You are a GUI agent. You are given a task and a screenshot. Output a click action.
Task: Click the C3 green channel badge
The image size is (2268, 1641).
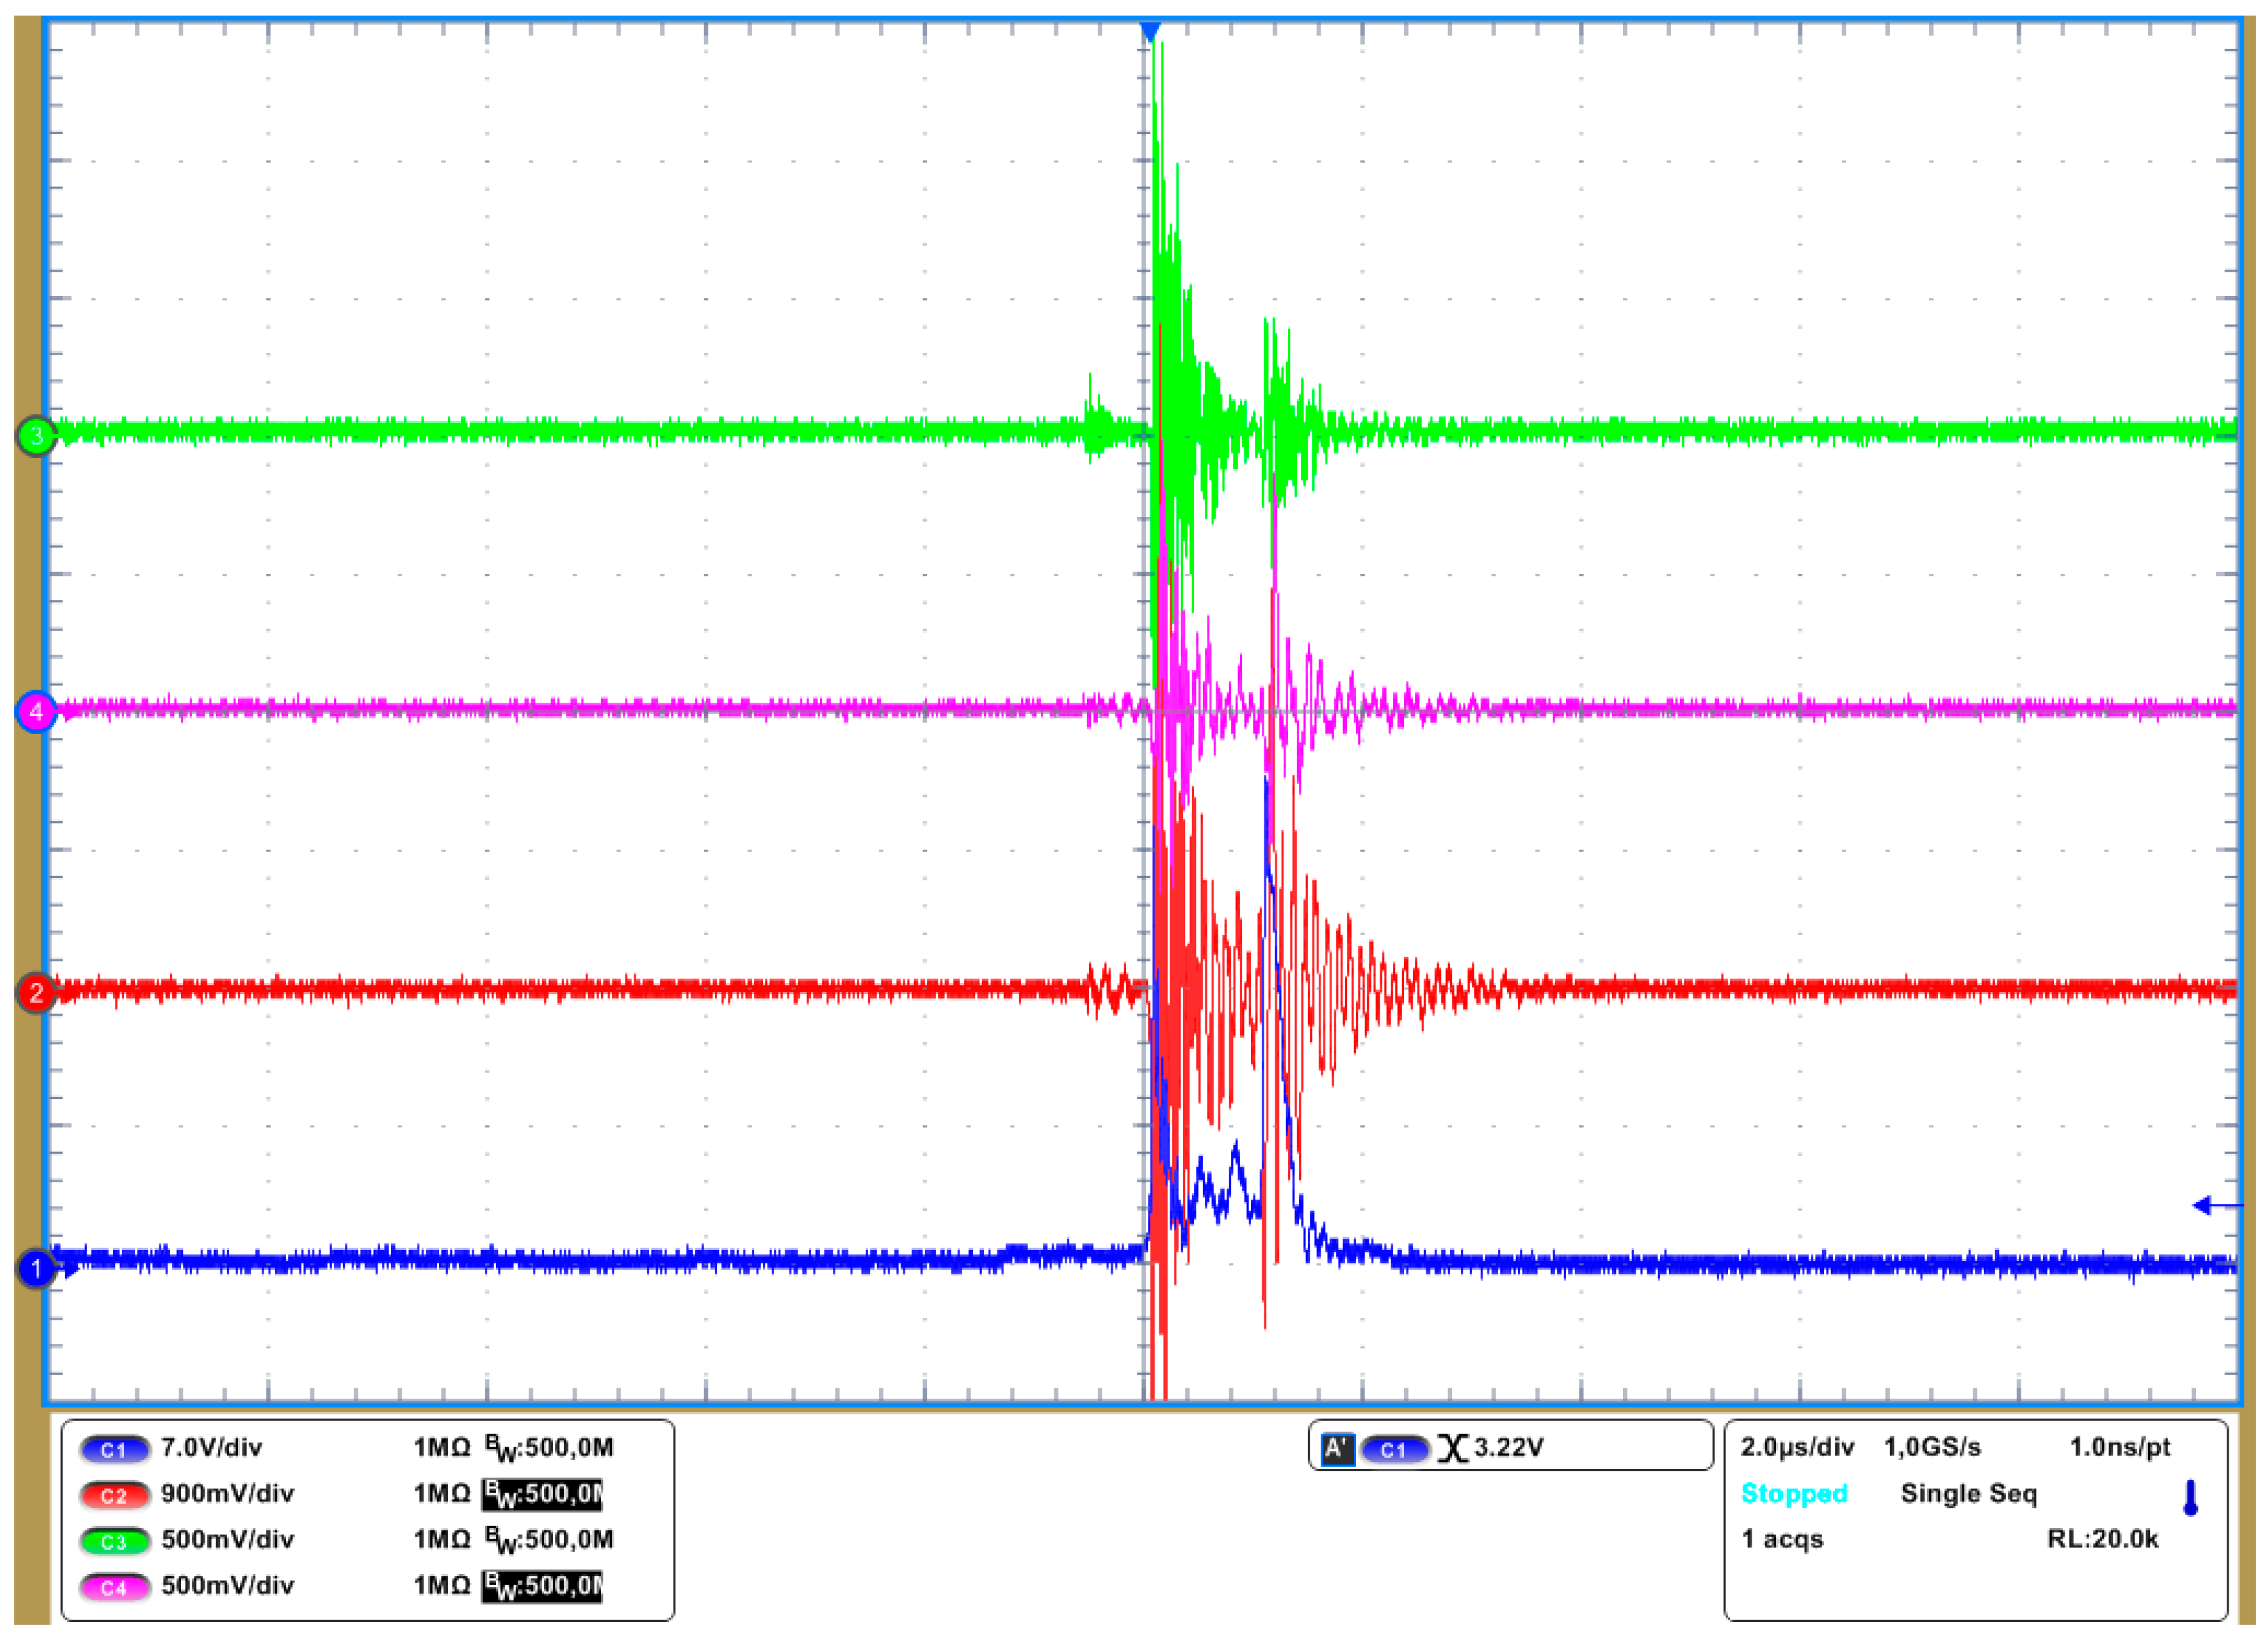coord(114,1541)
